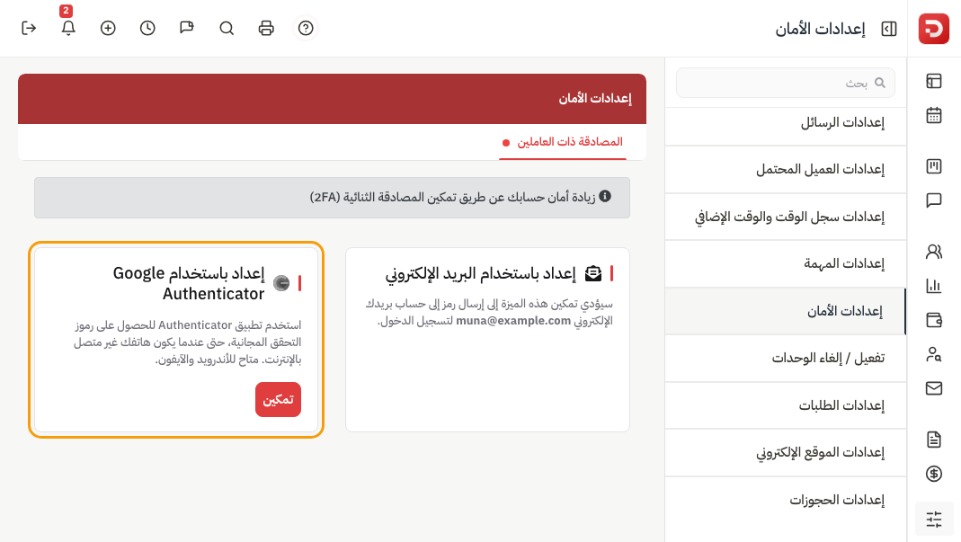Screen dimensions: 961x542
Task: Open the document icon in right rail
Action: 934,440
